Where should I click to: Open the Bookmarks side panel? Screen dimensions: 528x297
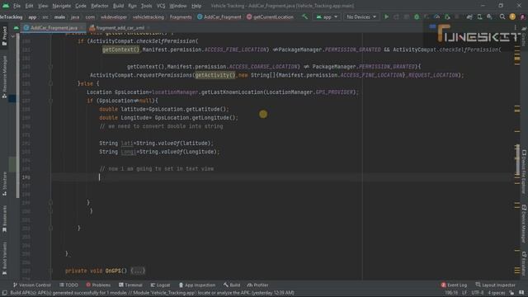click(x=4, y=219)
